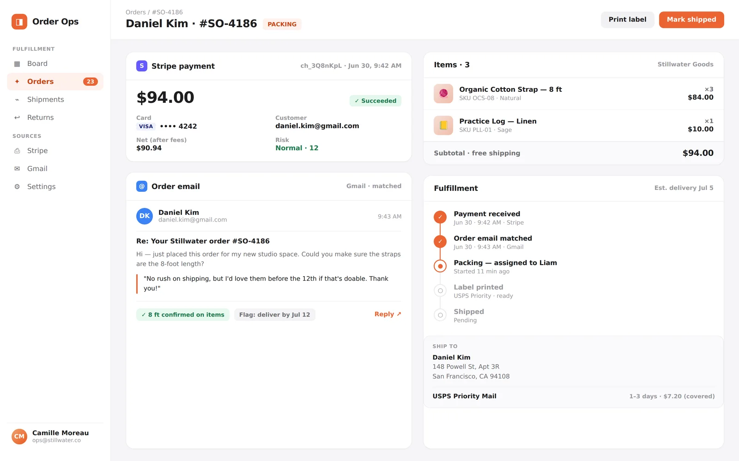Click the Orders star icon in sidebar
Image resolution: width=739 pixels, height=461 pixels.
[x=17, y=82]
